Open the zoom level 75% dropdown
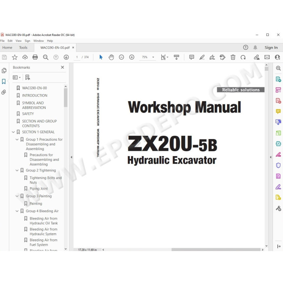The image size is (283, 283). (153, 57)
